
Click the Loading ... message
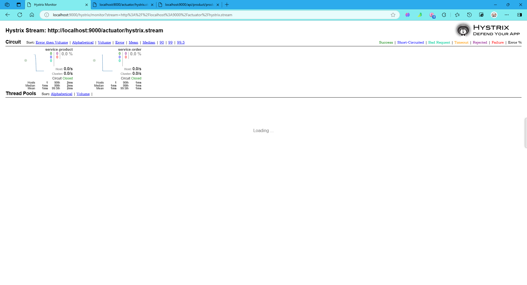(x=263, y=131)
